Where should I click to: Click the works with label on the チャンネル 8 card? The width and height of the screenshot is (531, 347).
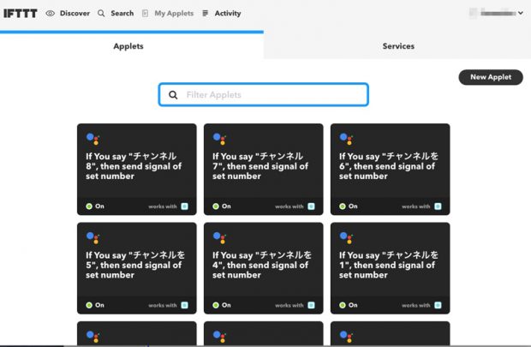tap(163, 206)
